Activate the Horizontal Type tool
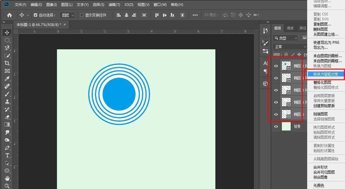This screenshot has width=345, height=189. coord(7,155)
